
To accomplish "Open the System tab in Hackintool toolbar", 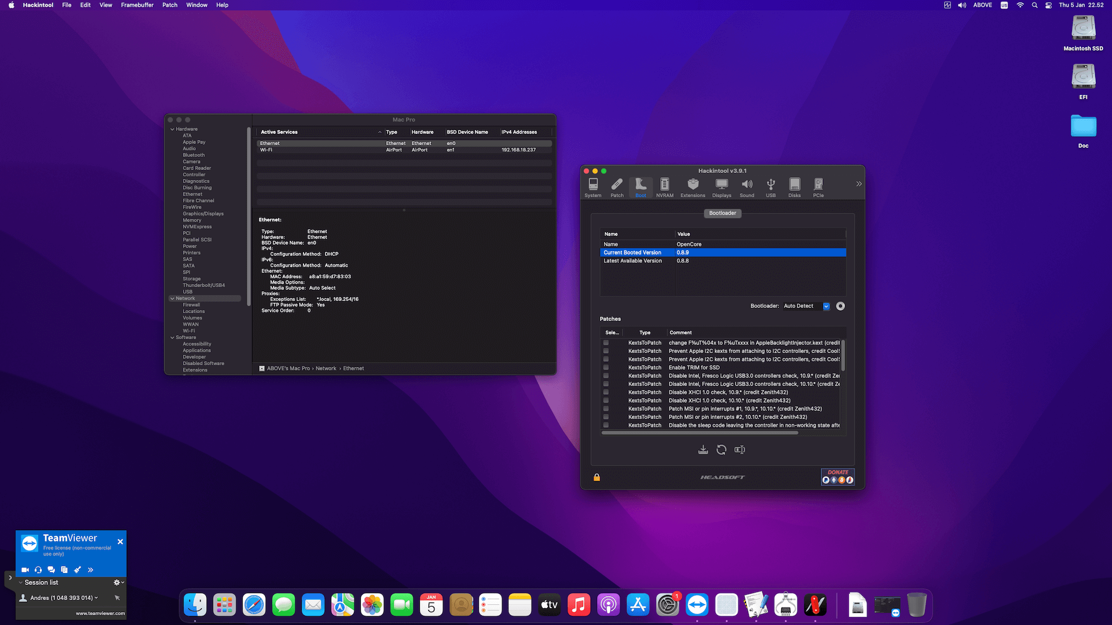I will [x=592, y=187].
